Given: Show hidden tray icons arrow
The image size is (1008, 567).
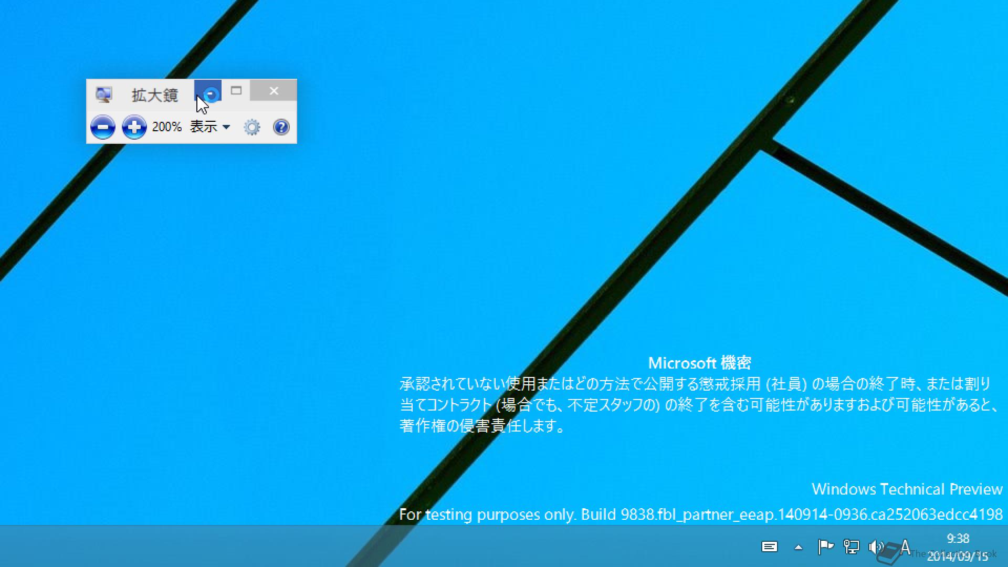Looking at the screenshot, I should (x=799, y=547).
